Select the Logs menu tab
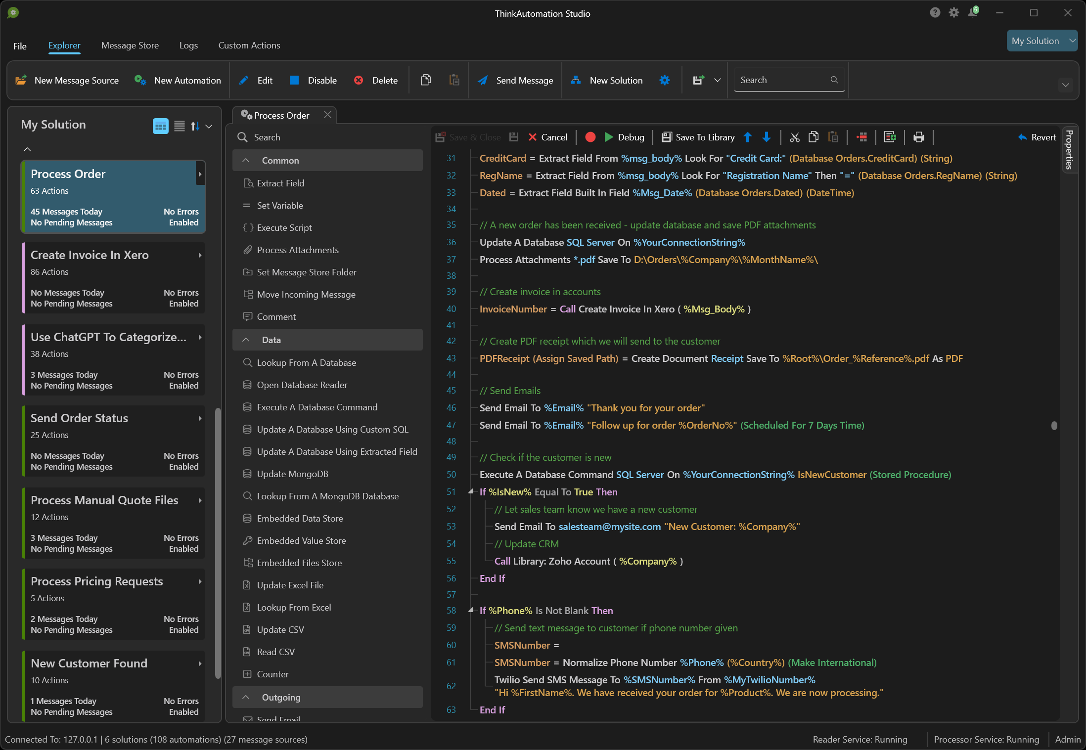The image size is (1086, 750). click(188, 44)
